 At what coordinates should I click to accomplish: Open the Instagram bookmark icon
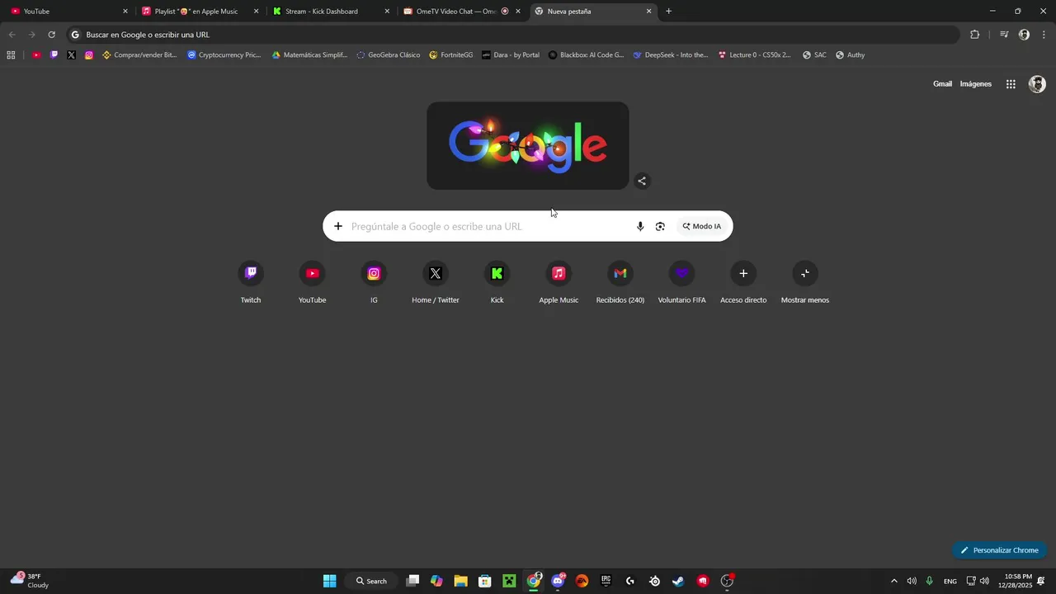tap(89, 55)
